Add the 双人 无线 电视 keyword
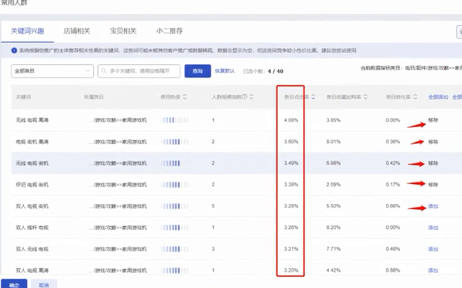Viewport: 462px width, 288px height. coord(433,249)
